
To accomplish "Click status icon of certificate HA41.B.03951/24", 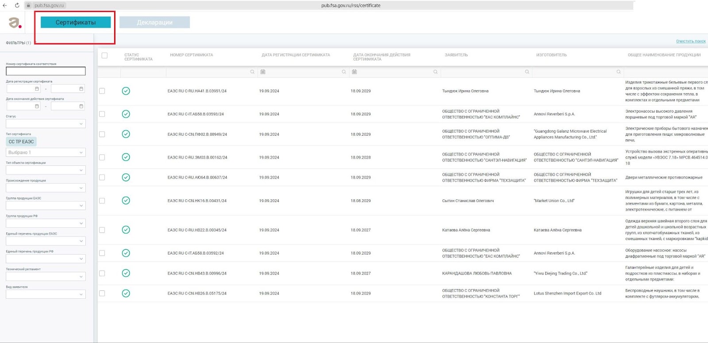I will pos(126,91).
